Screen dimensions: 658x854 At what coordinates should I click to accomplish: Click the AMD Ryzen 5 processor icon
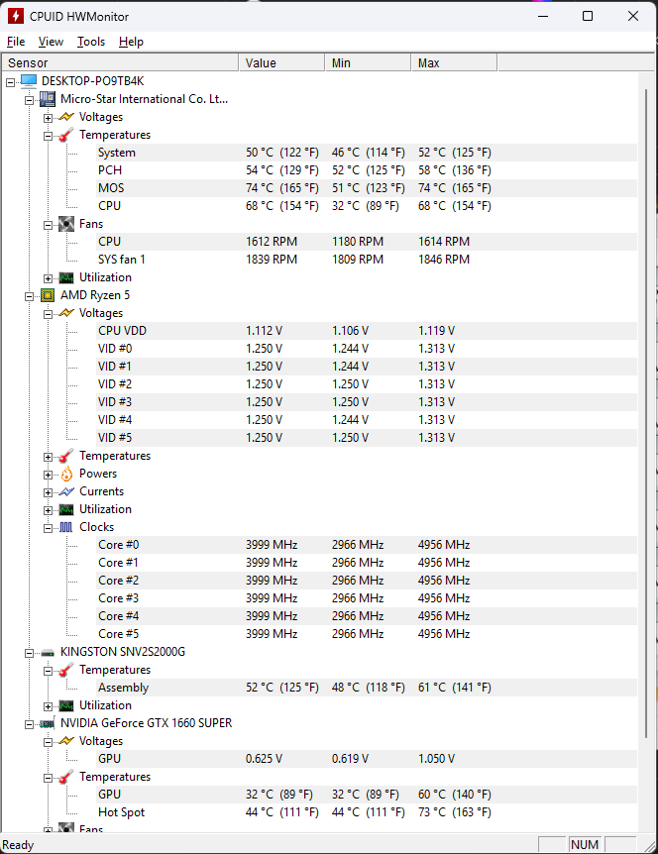pos(48,295)
